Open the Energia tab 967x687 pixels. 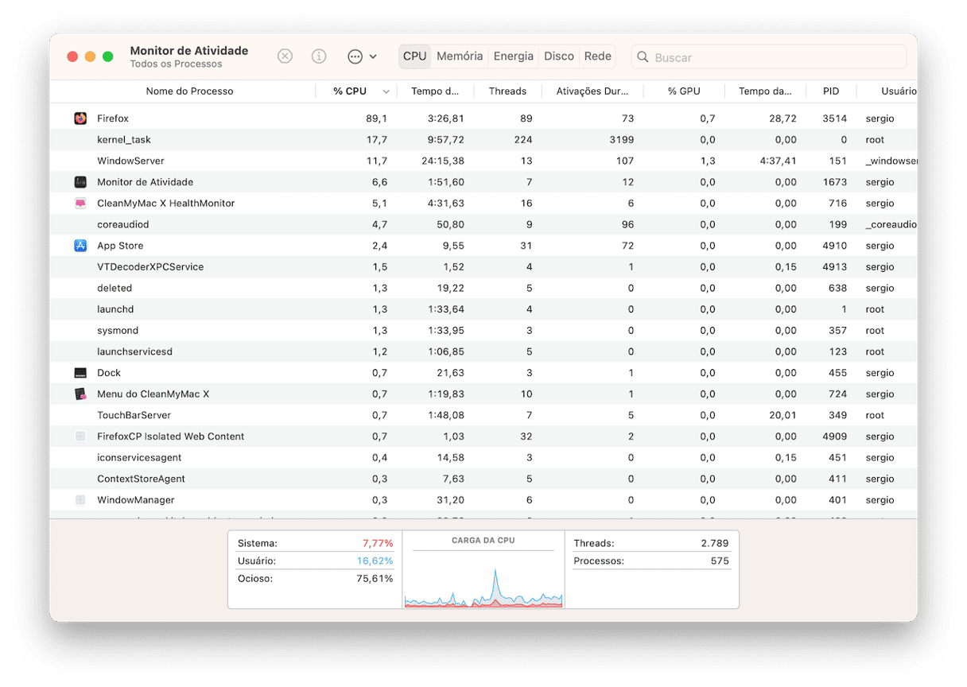pyautogui.click(x=514, y=56)
